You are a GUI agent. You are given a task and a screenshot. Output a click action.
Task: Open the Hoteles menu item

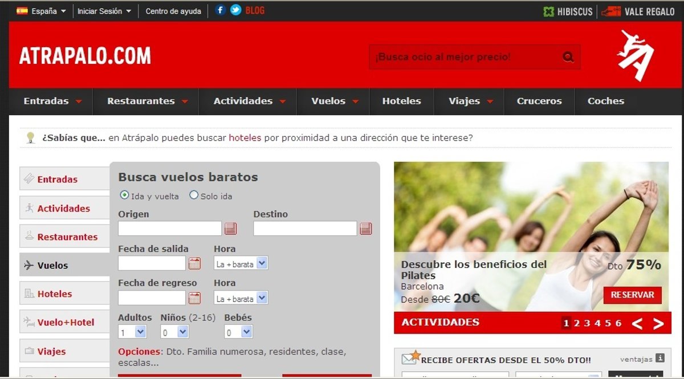point(401,101)
